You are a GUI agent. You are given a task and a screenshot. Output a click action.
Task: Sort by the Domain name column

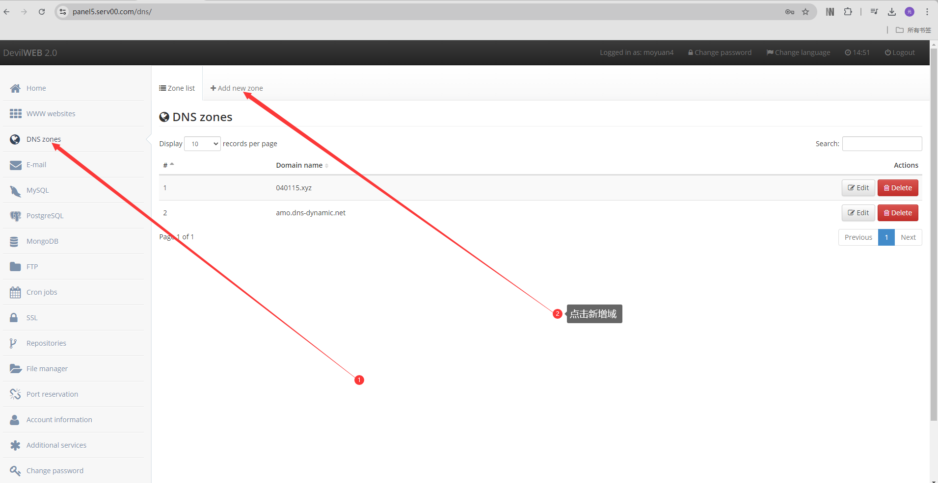(x=299, y=165)
